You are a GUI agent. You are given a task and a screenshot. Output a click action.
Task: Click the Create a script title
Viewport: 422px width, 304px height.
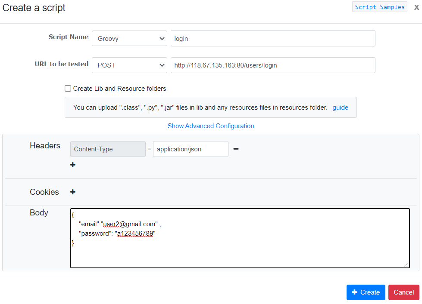[x=34, y=8]
